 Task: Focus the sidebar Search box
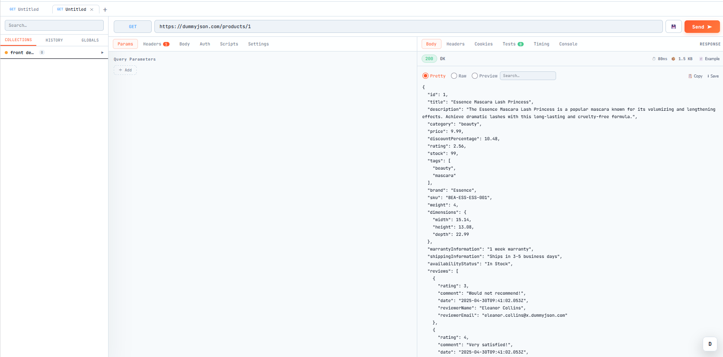[54, 25]
